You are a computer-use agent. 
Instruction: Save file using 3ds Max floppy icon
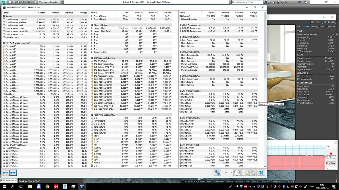click(19, 2)
